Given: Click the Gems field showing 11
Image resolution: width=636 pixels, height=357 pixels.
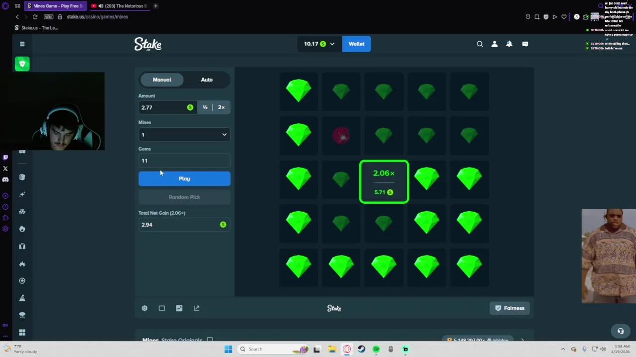Looking at the screenshot, I should pos(184,161).
